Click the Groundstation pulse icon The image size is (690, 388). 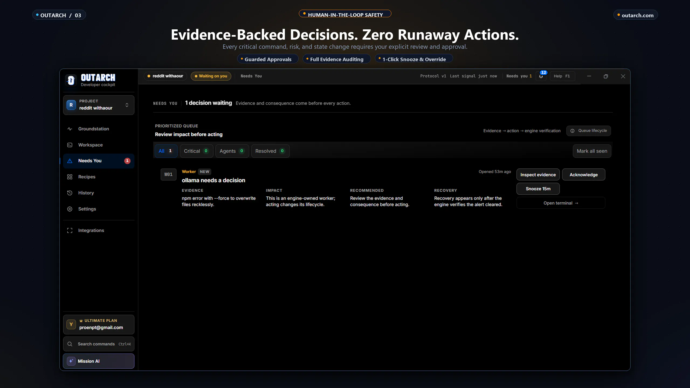coord(70,129)
